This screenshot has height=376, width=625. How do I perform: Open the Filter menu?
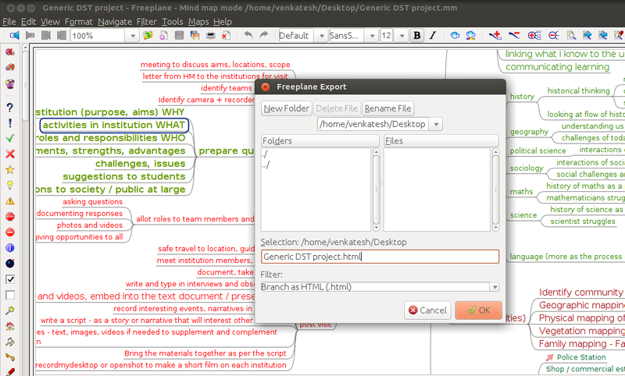[x=147, y=22]
